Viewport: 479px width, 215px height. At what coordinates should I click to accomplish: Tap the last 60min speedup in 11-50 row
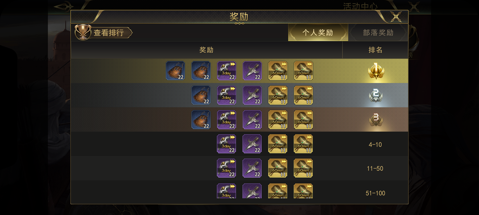coord(303,168)
